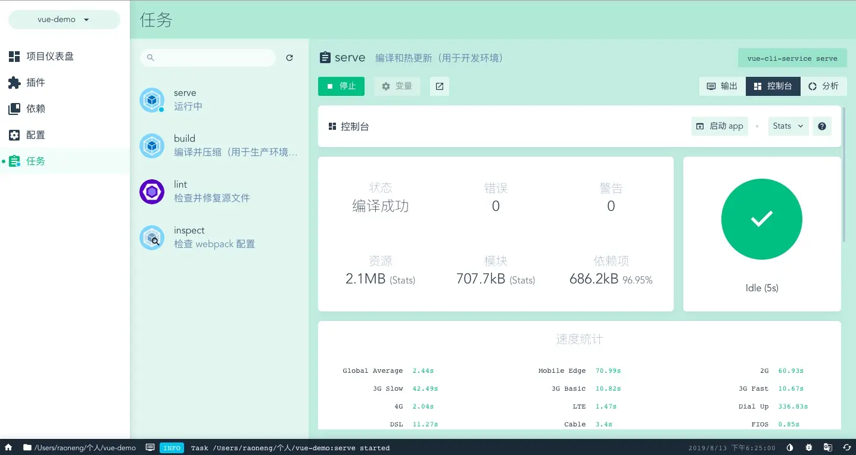
Task: Click the INFO log badge
Action: click(172, 448)
